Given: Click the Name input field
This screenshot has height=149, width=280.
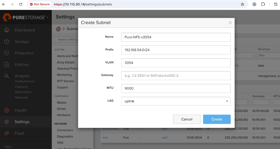Looking at the screenshot, I should click(x=176, y=37).
